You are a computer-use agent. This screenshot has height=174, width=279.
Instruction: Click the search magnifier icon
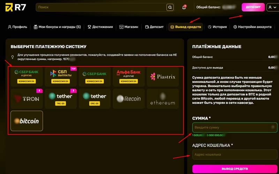click(169, 7)
